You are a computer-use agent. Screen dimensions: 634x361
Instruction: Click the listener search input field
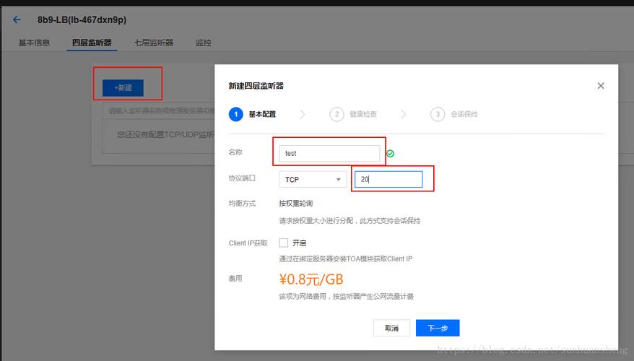coord(160,110)
